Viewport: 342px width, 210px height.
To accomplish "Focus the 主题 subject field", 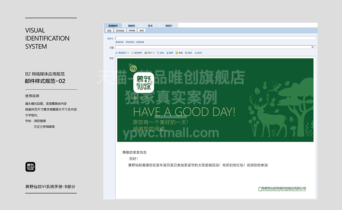I will click(216, 47).
